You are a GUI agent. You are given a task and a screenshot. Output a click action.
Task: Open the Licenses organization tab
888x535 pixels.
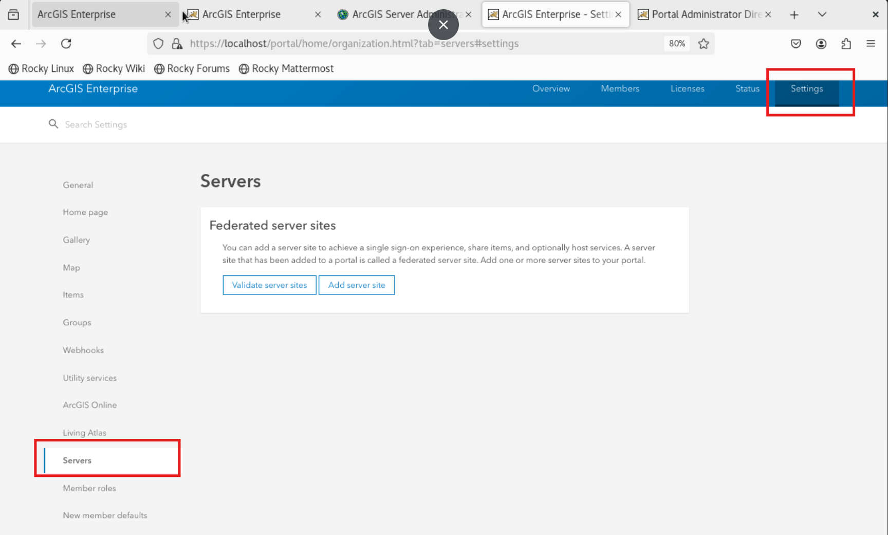[x=687, y=88]
